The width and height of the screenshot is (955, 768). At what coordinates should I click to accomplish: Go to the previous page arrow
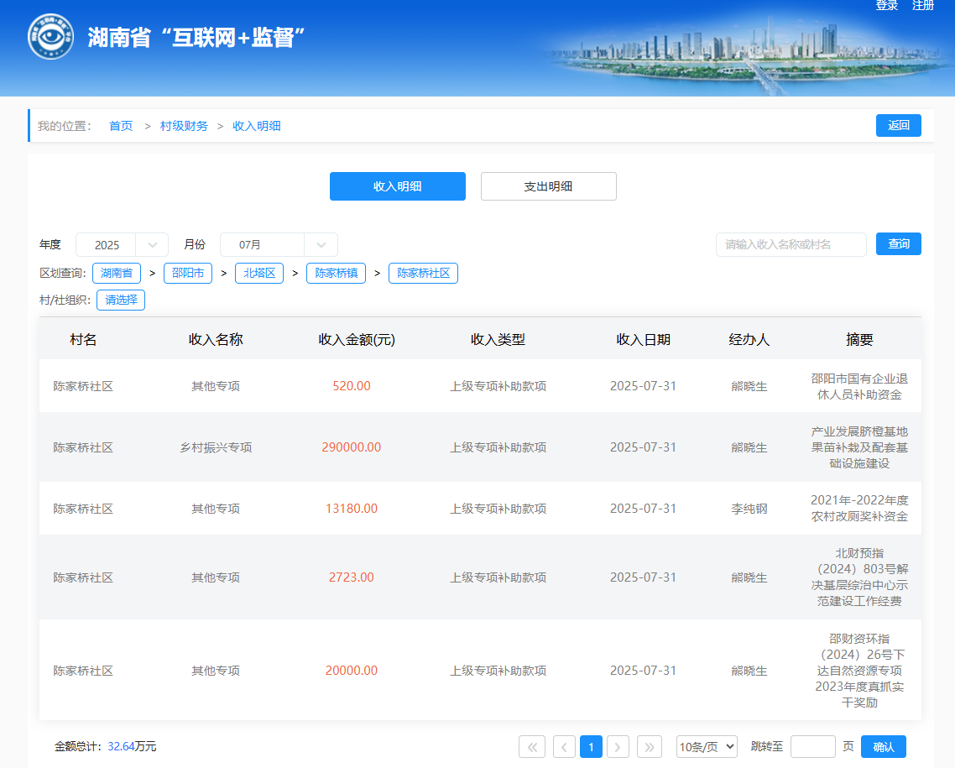pyautogui.click(x=565, y=747)
